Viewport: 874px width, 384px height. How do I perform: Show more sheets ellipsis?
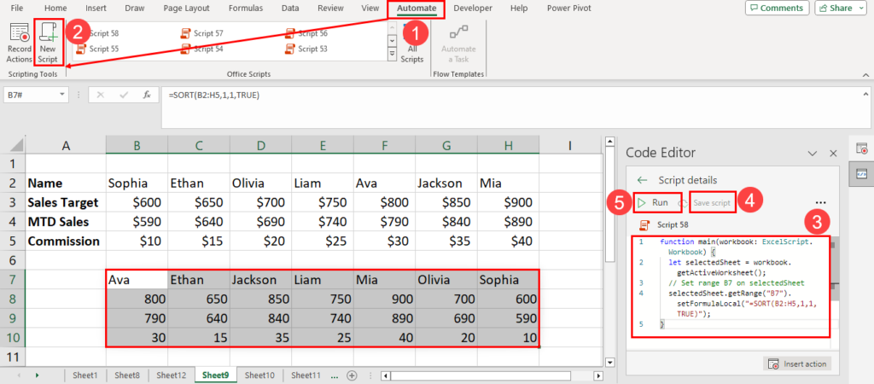335,376
